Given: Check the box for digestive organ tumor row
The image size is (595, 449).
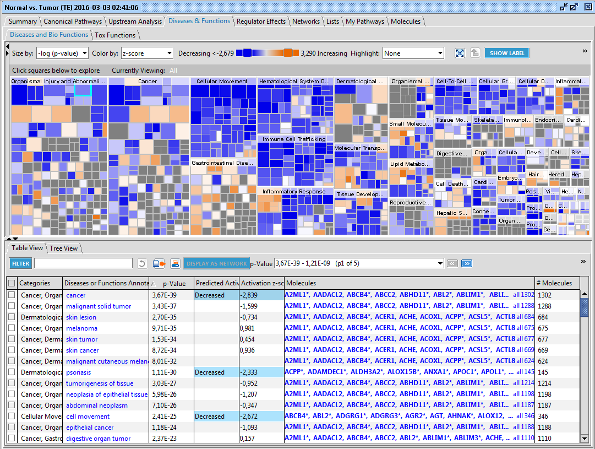Looking at the screenshot, I should click(x=12, y=438).
